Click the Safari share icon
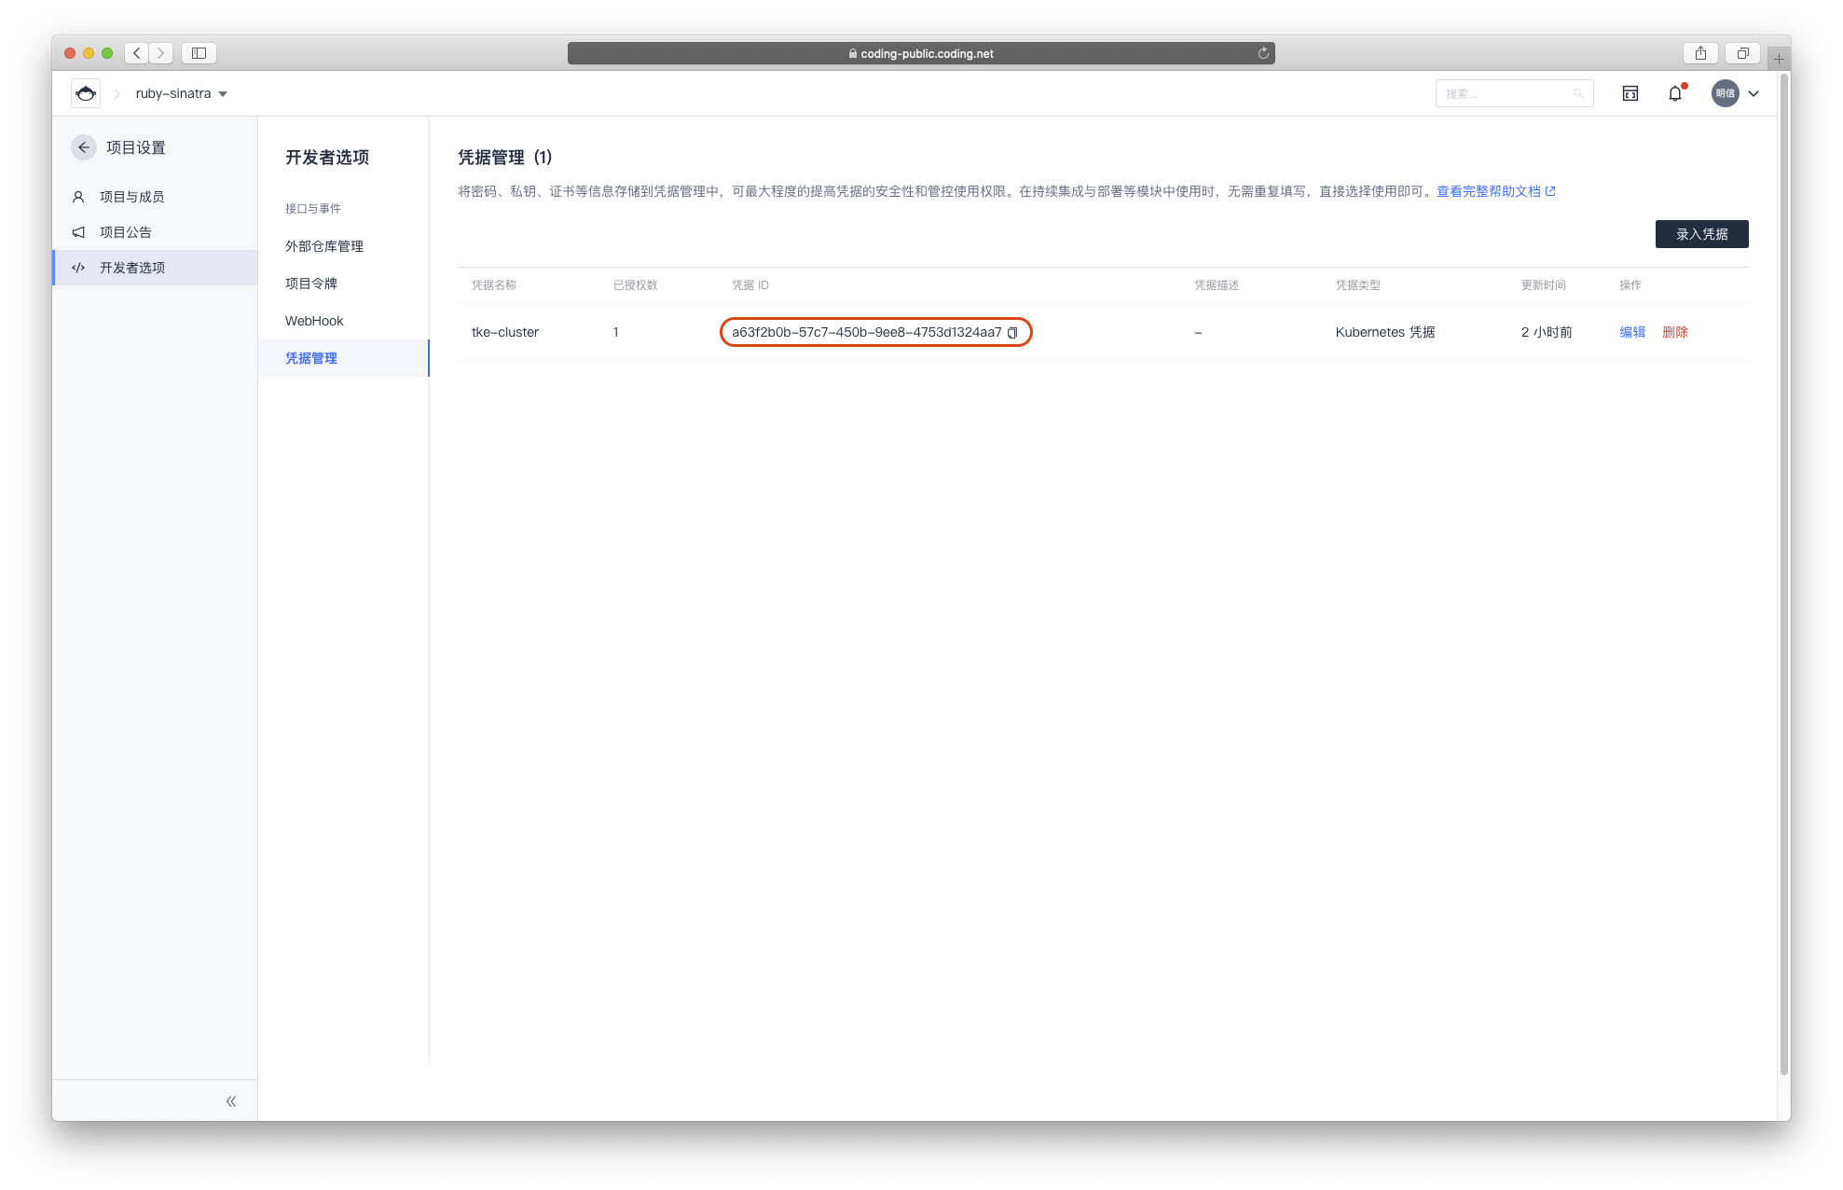The height and width of the screenshot is (1190, 1843). (1700, 53)
